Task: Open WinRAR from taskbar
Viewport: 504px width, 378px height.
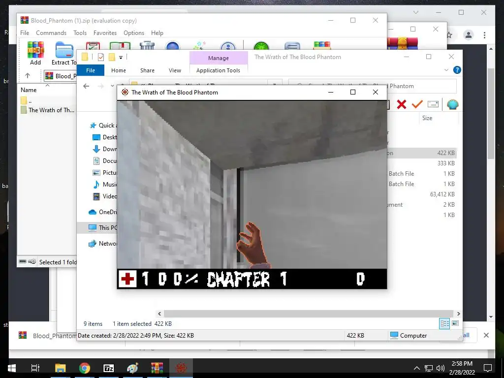Action: point(157,368)
